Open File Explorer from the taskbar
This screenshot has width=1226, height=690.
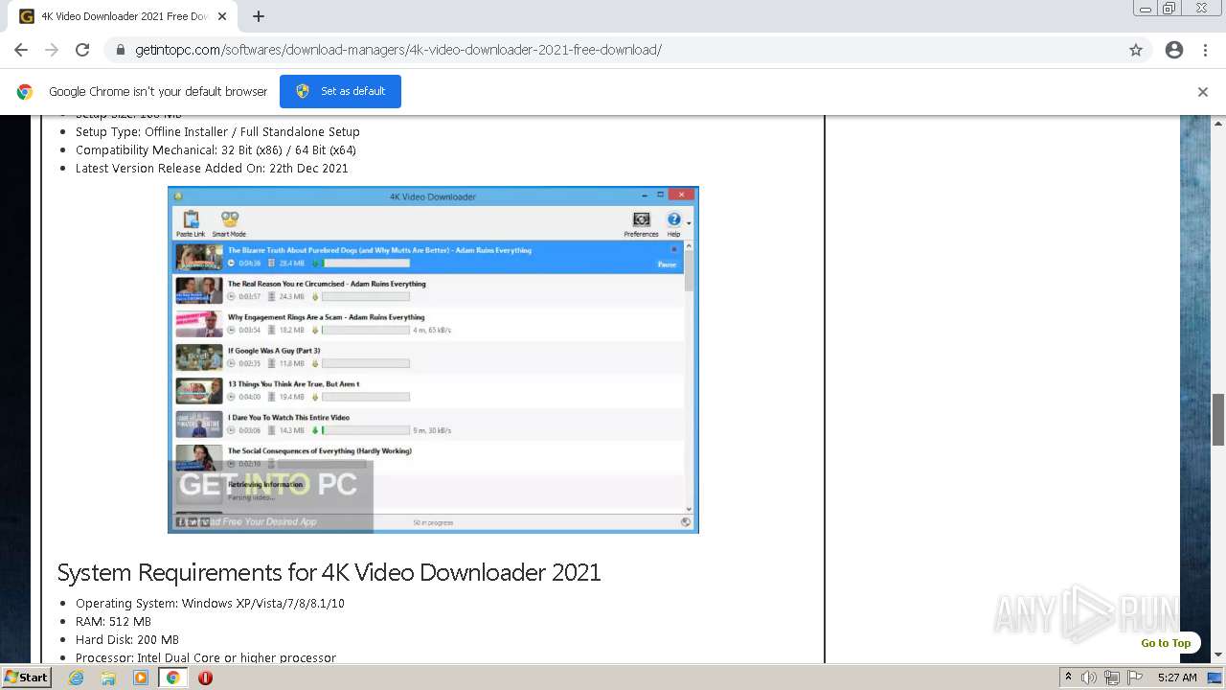click(108, 678)
